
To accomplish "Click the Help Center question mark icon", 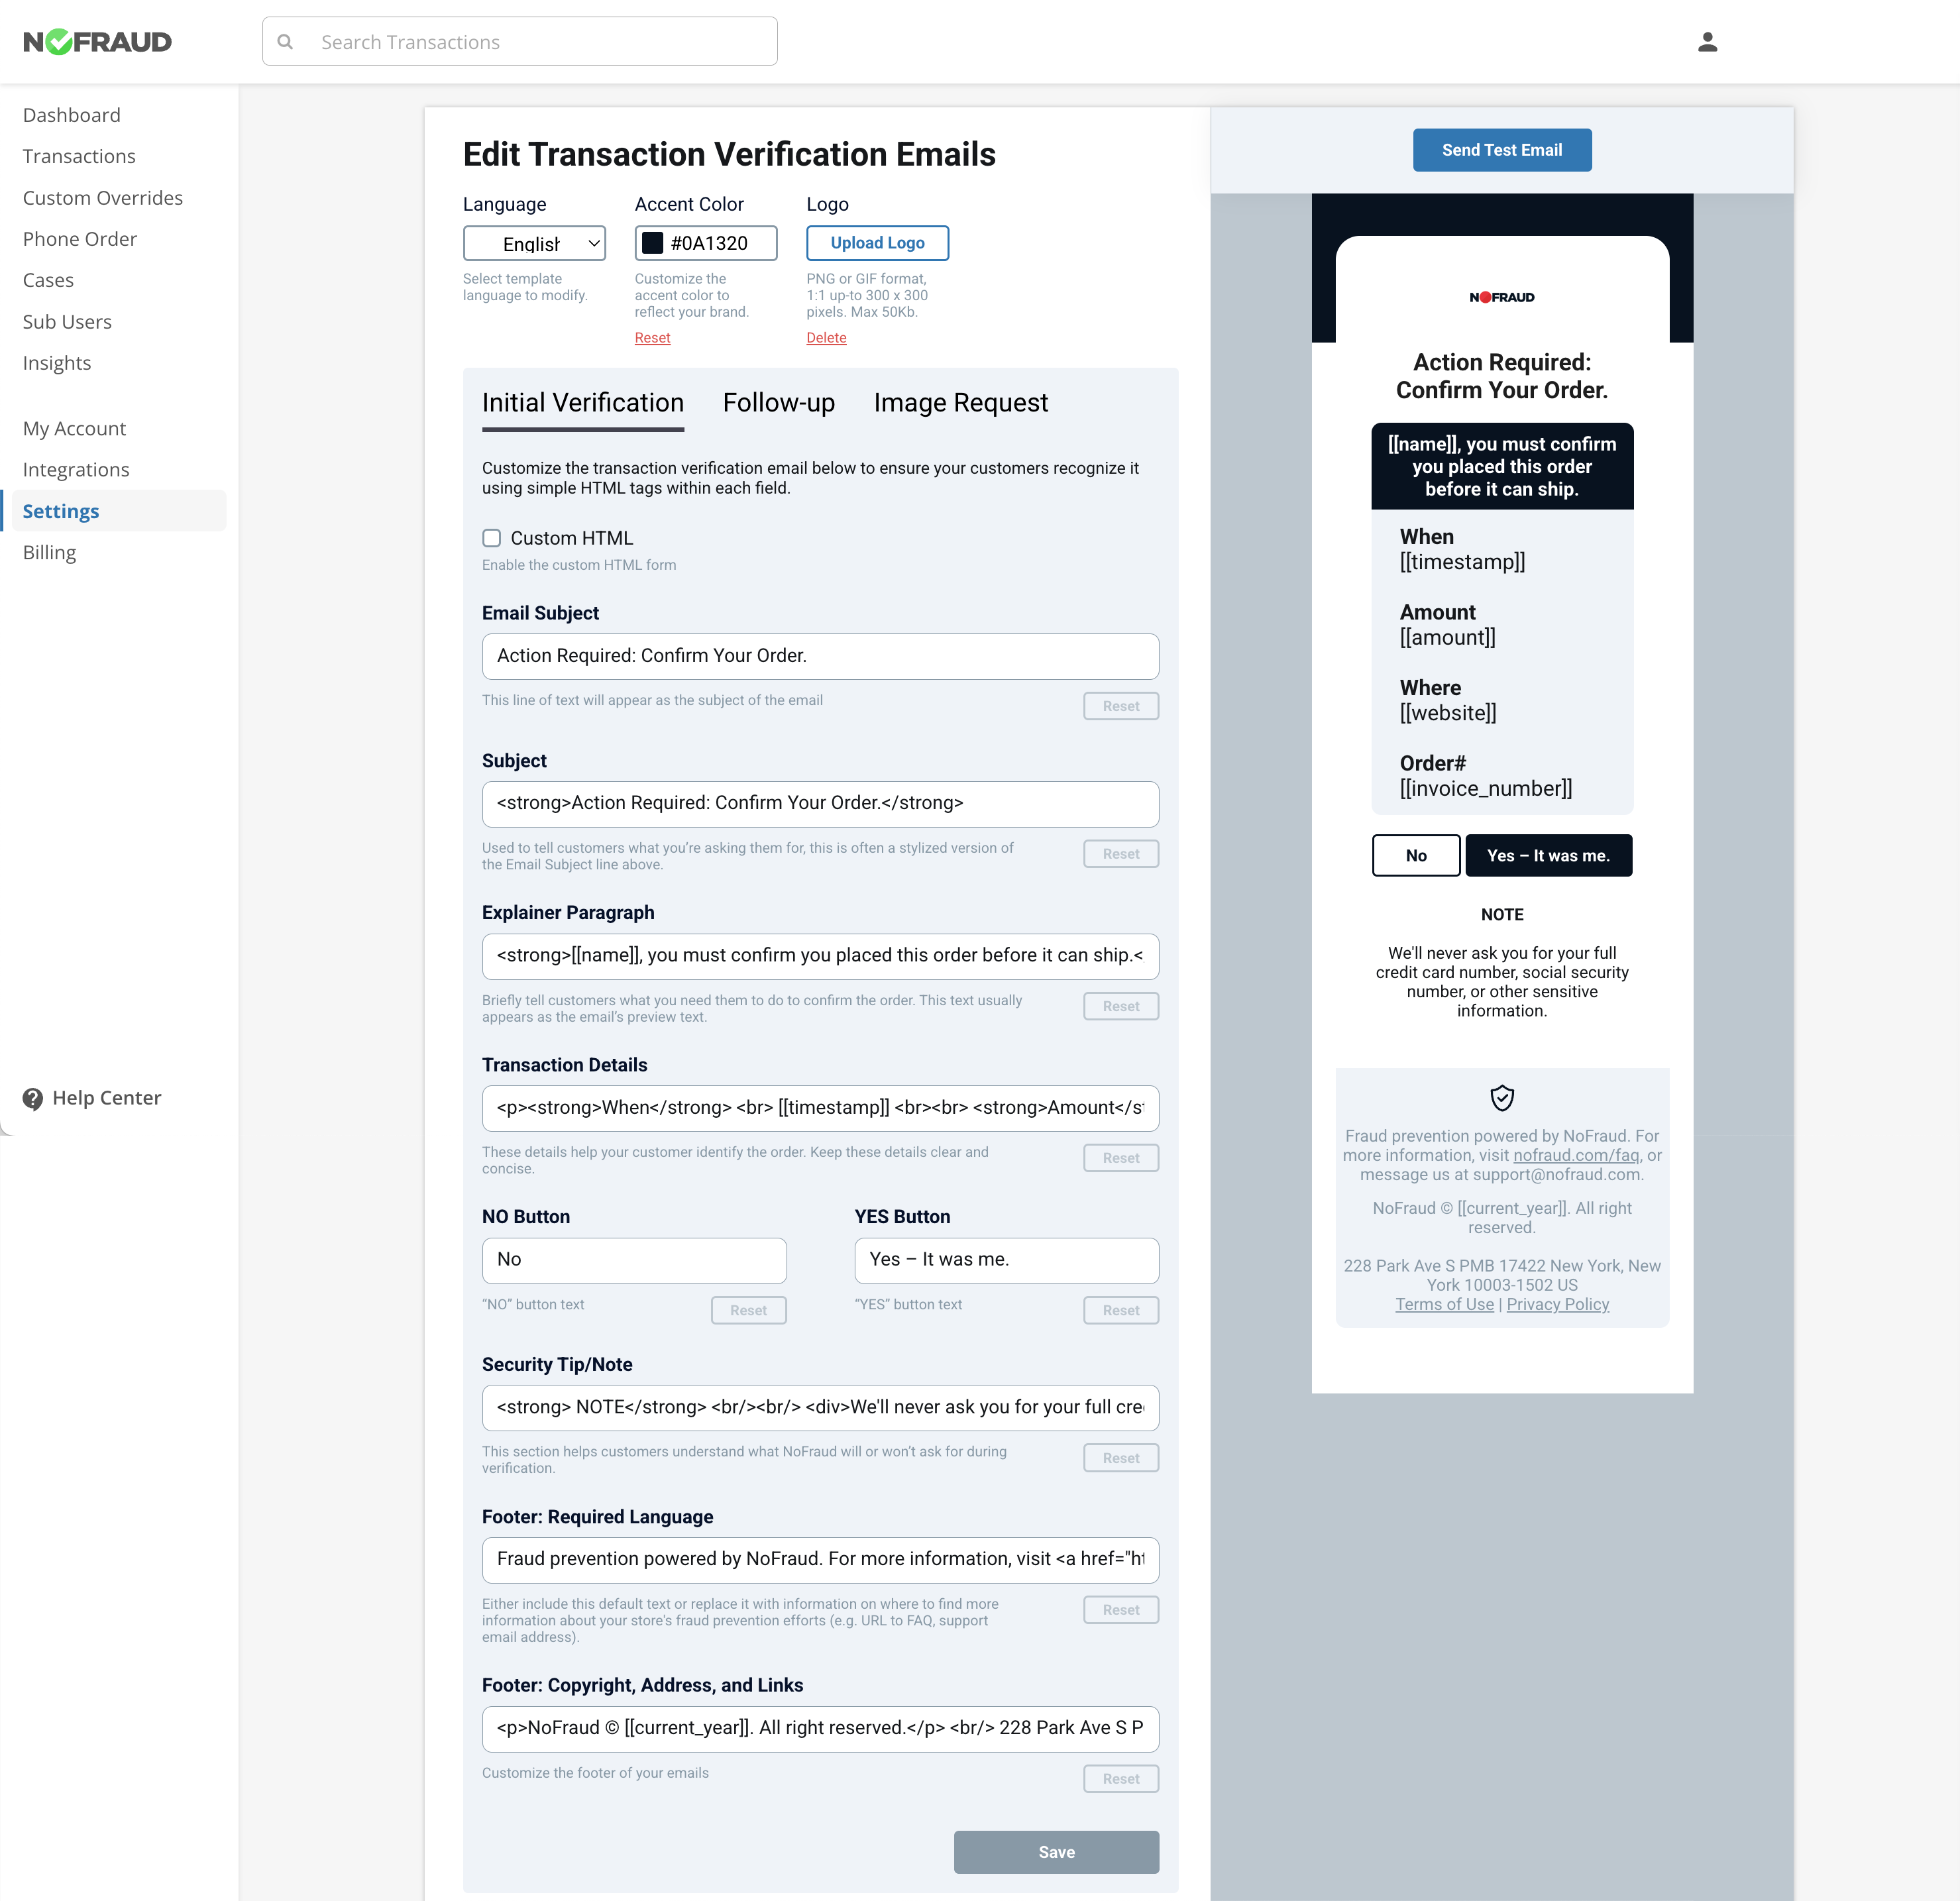I will [x=34, y=1098].
